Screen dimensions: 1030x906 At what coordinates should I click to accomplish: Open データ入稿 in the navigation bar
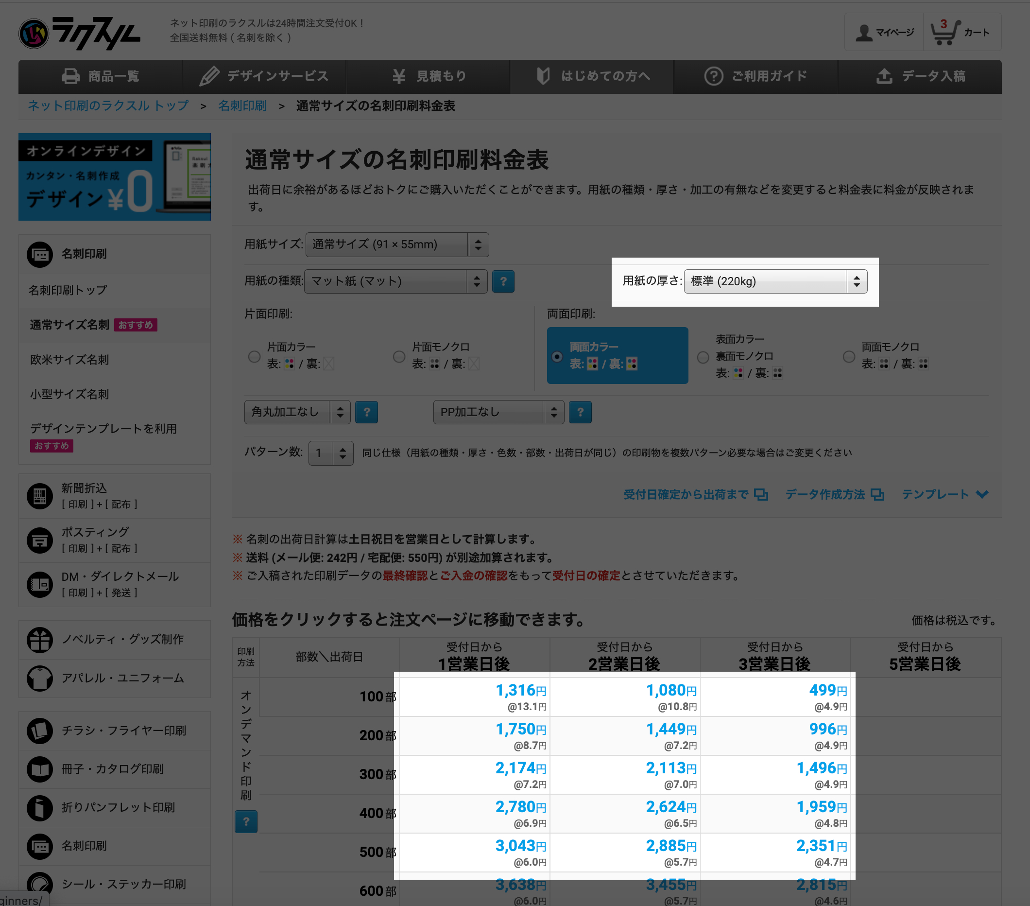(x=920, y=76)
